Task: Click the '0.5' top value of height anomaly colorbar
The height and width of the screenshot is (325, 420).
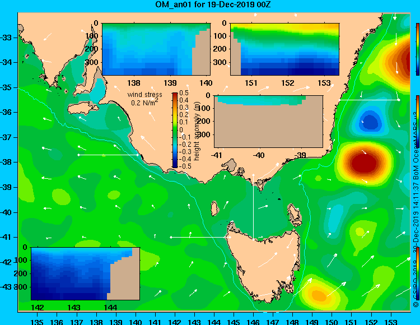Action: (184, 93)
